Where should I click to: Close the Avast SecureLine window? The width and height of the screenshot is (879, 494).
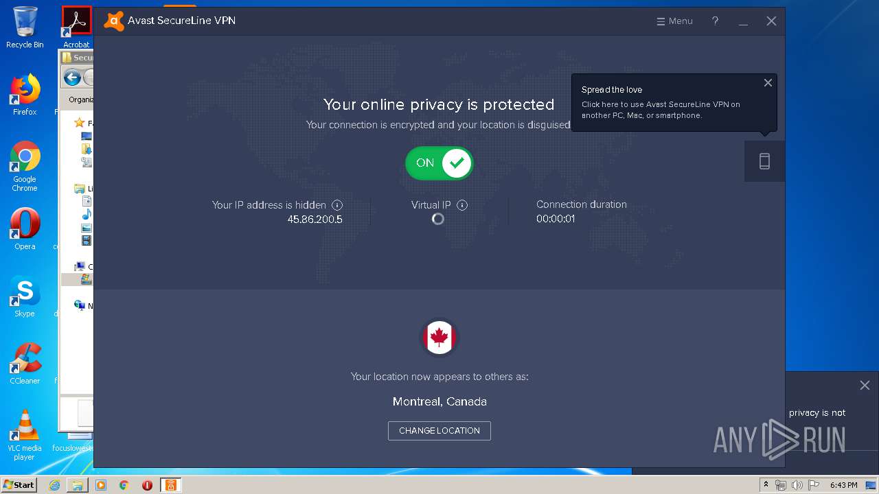(771, 21)
